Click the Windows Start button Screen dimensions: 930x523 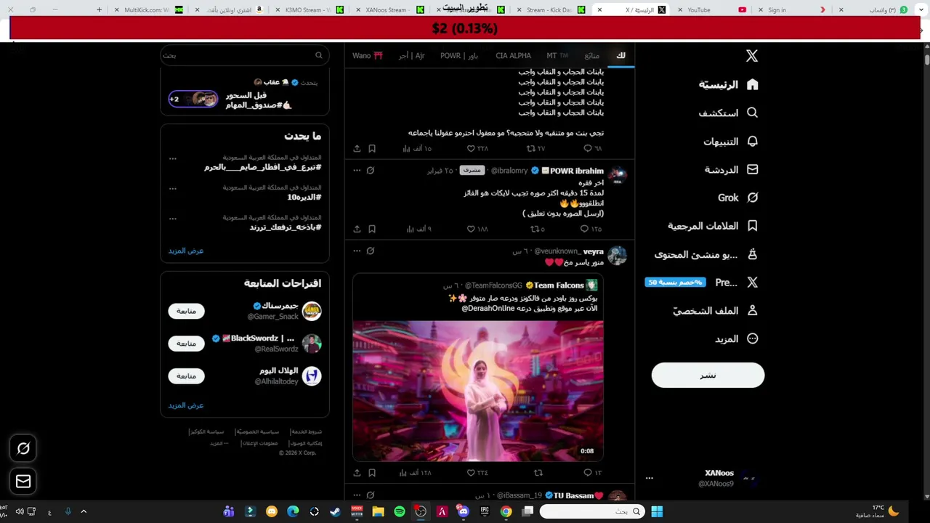(x=657, y=511)
